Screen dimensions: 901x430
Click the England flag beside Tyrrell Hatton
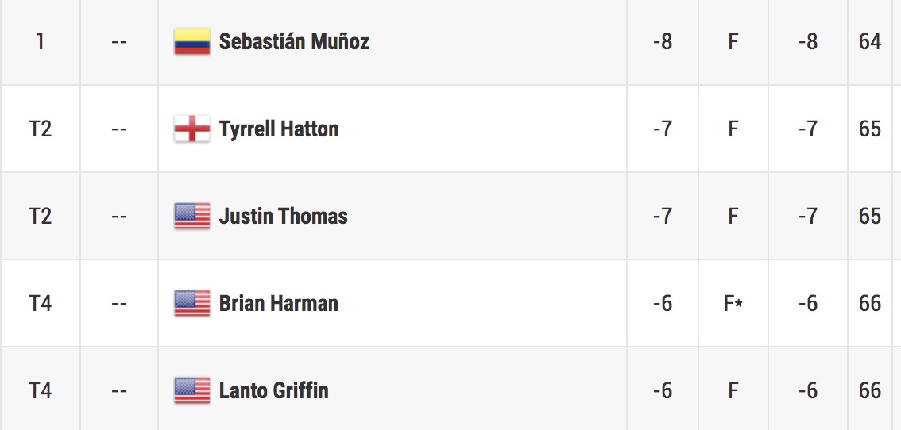tap(191, 129)
